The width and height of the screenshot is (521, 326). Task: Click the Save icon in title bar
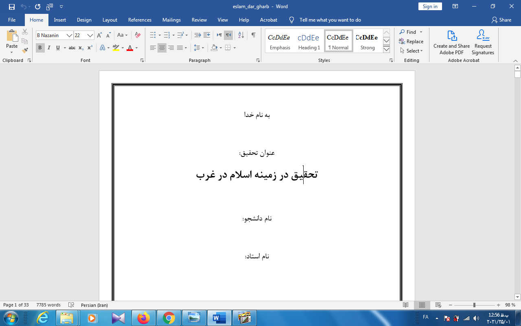[11, 7]
